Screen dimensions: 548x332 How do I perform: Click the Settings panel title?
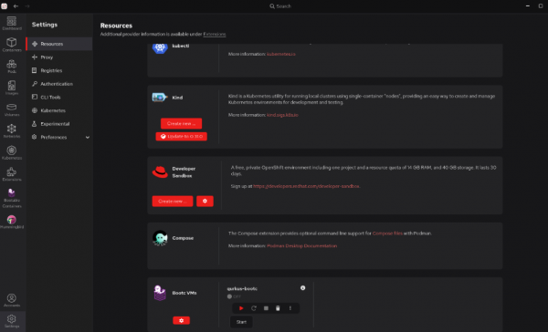pyautogui.click(x=45, y=25)
